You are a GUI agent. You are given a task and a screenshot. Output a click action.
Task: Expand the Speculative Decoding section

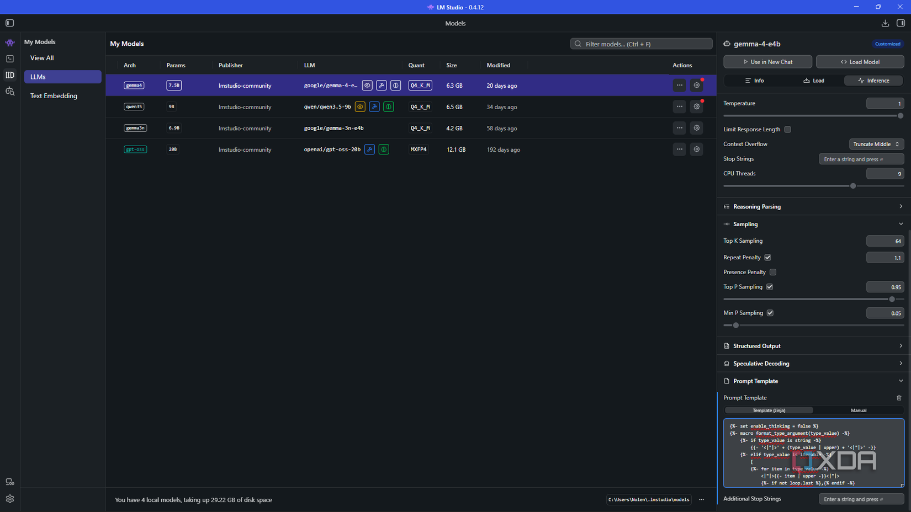click(814, 364)
